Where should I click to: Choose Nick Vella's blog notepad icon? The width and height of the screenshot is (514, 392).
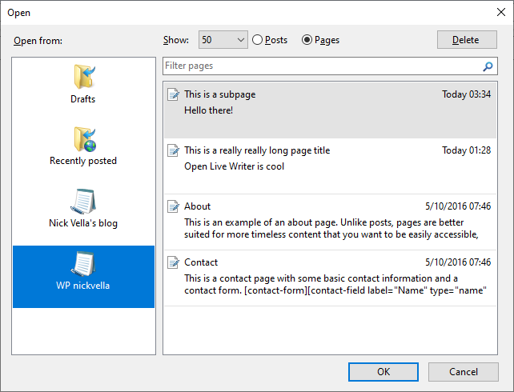83,201
